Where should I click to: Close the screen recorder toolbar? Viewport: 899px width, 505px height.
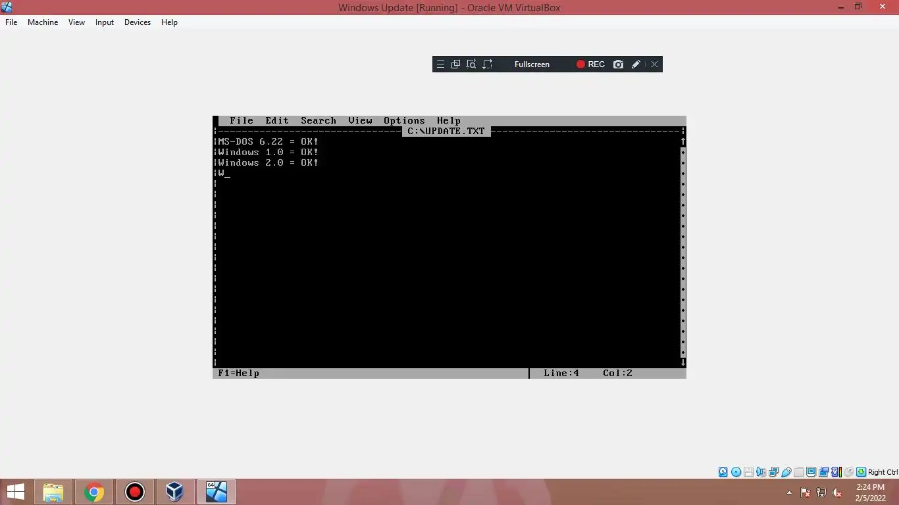[x=654, y=64]
